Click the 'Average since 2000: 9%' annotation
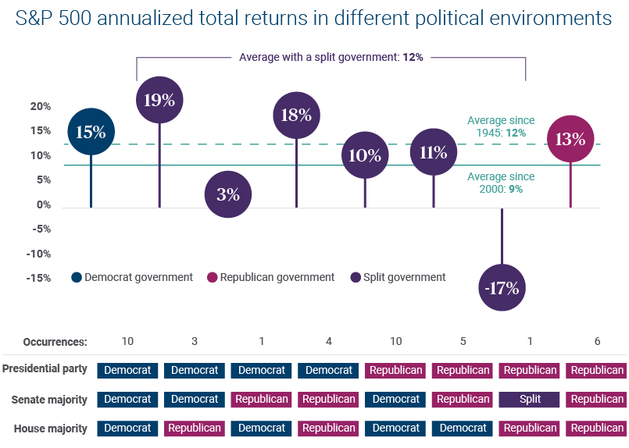 pyautogui.click(x=501, y=183)
